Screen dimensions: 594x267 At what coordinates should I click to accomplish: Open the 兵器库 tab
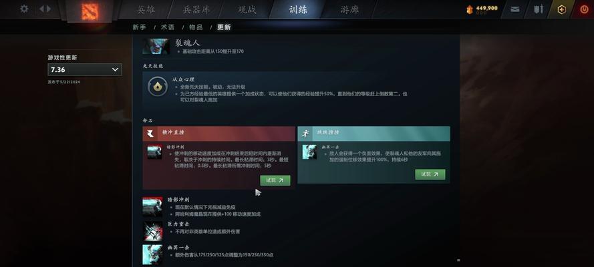(196, 9)
